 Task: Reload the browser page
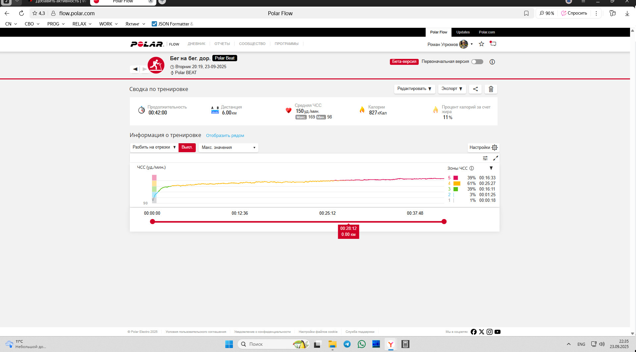[x=22, y=13]
